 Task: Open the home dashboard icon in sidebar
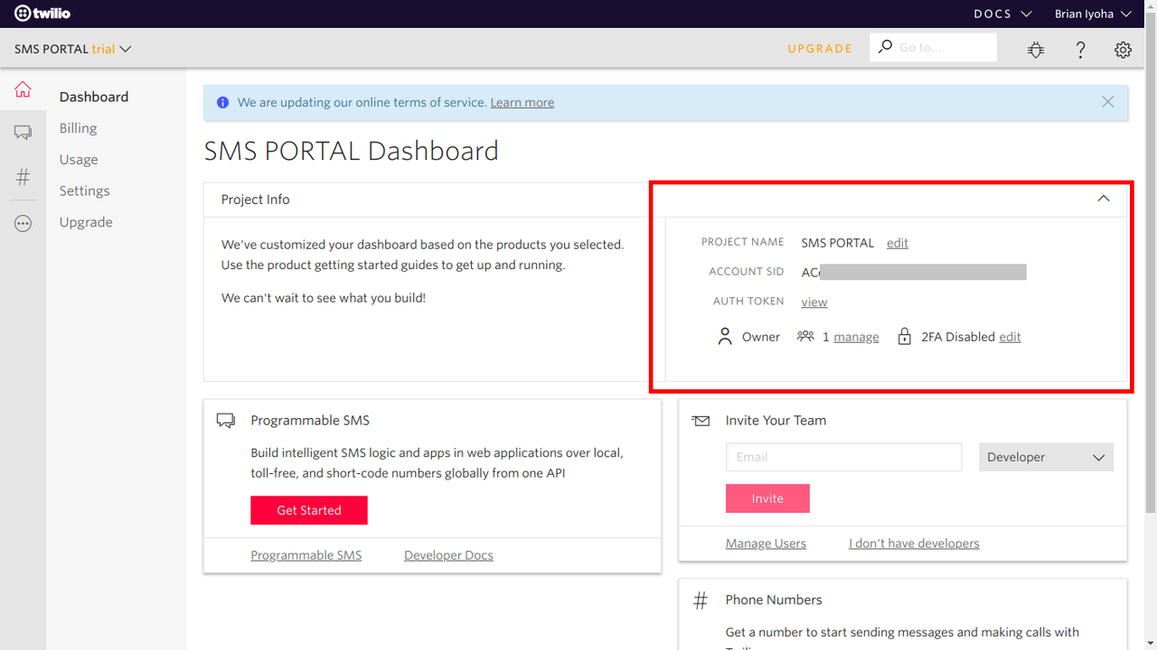[x=23, y=89]
